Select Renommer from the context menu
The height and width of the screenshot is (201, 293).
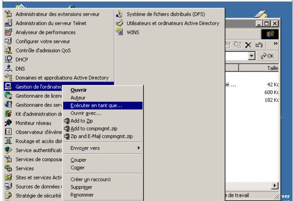[x=82, y=195]
